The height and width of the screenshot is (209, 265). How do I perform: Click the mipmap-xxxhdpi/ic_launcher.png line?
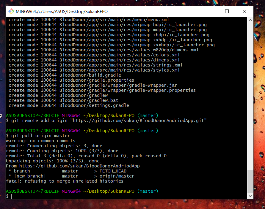(x=112, y=45)
